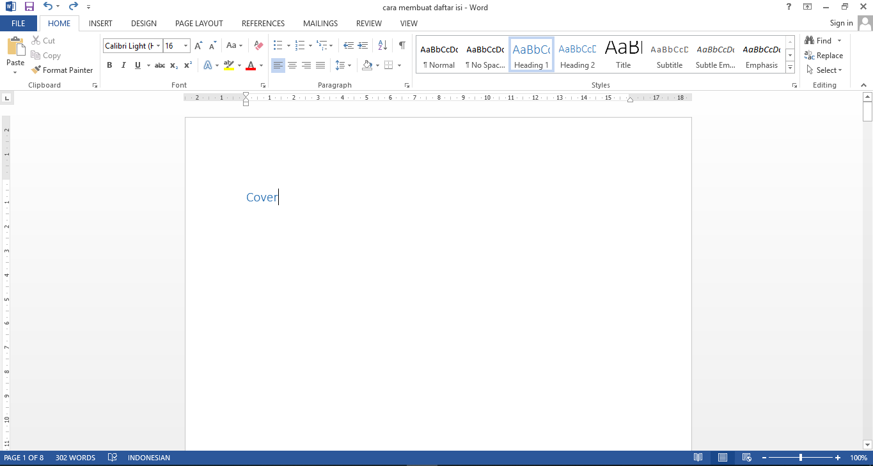
Task: Switch to the REFERENCES tab
Action: 263,24
